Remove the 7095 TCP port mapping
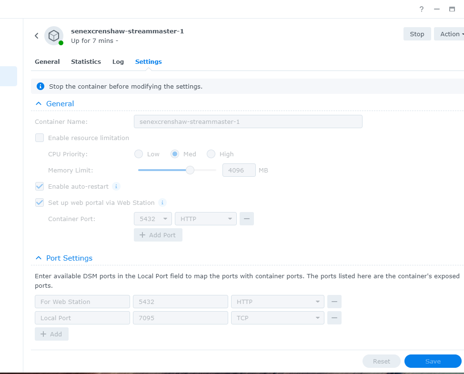This screenshot has height=374, width=464. click(x=334, y=317)
